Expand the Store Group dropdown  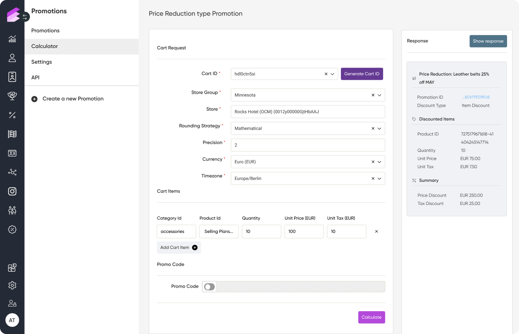tap(379, 95)
